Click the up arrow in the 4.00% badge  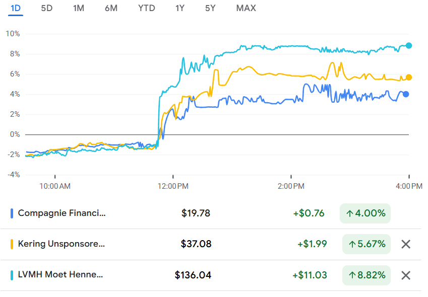coord(351,213)
